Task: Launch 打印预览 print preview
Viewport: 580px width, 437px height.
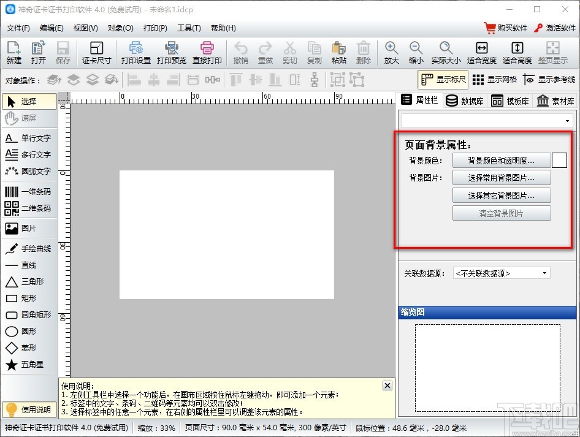Action: [x=171, y=53]
